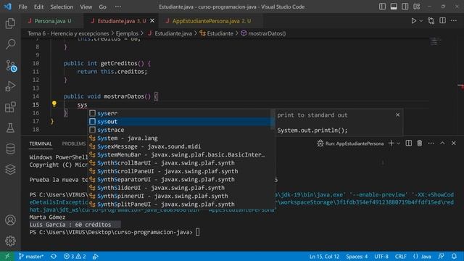The width and height of the screenshot is (464, 261).
Task: Maximize panel size with caret icon
Action: (442, 144)
